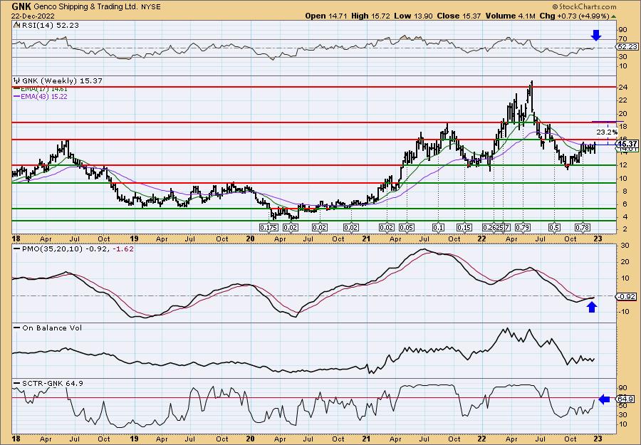Click the RSI indicator icon beside RSI(14)
The width and height of the screenshot is (641, 445).
(x=16, y=25)
